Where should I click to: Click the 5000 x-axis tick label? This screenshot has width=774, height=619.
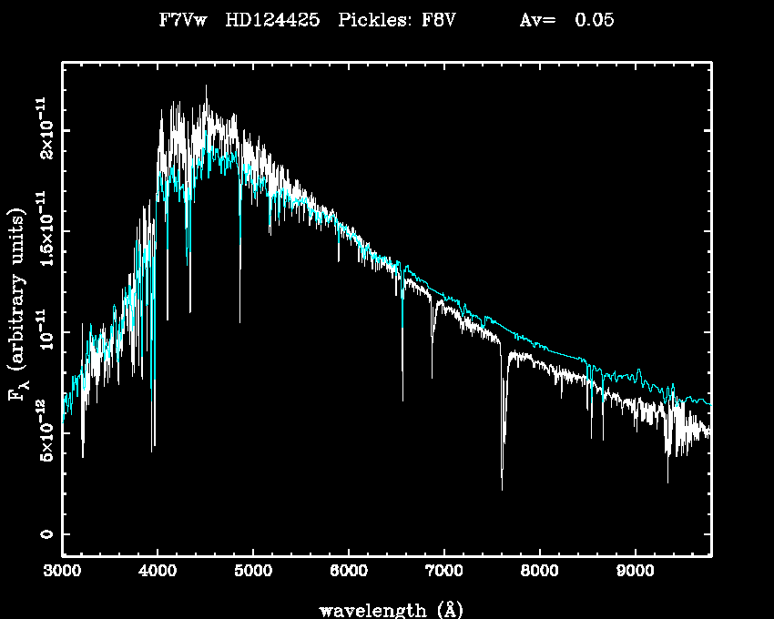click(x=252, y=573)
